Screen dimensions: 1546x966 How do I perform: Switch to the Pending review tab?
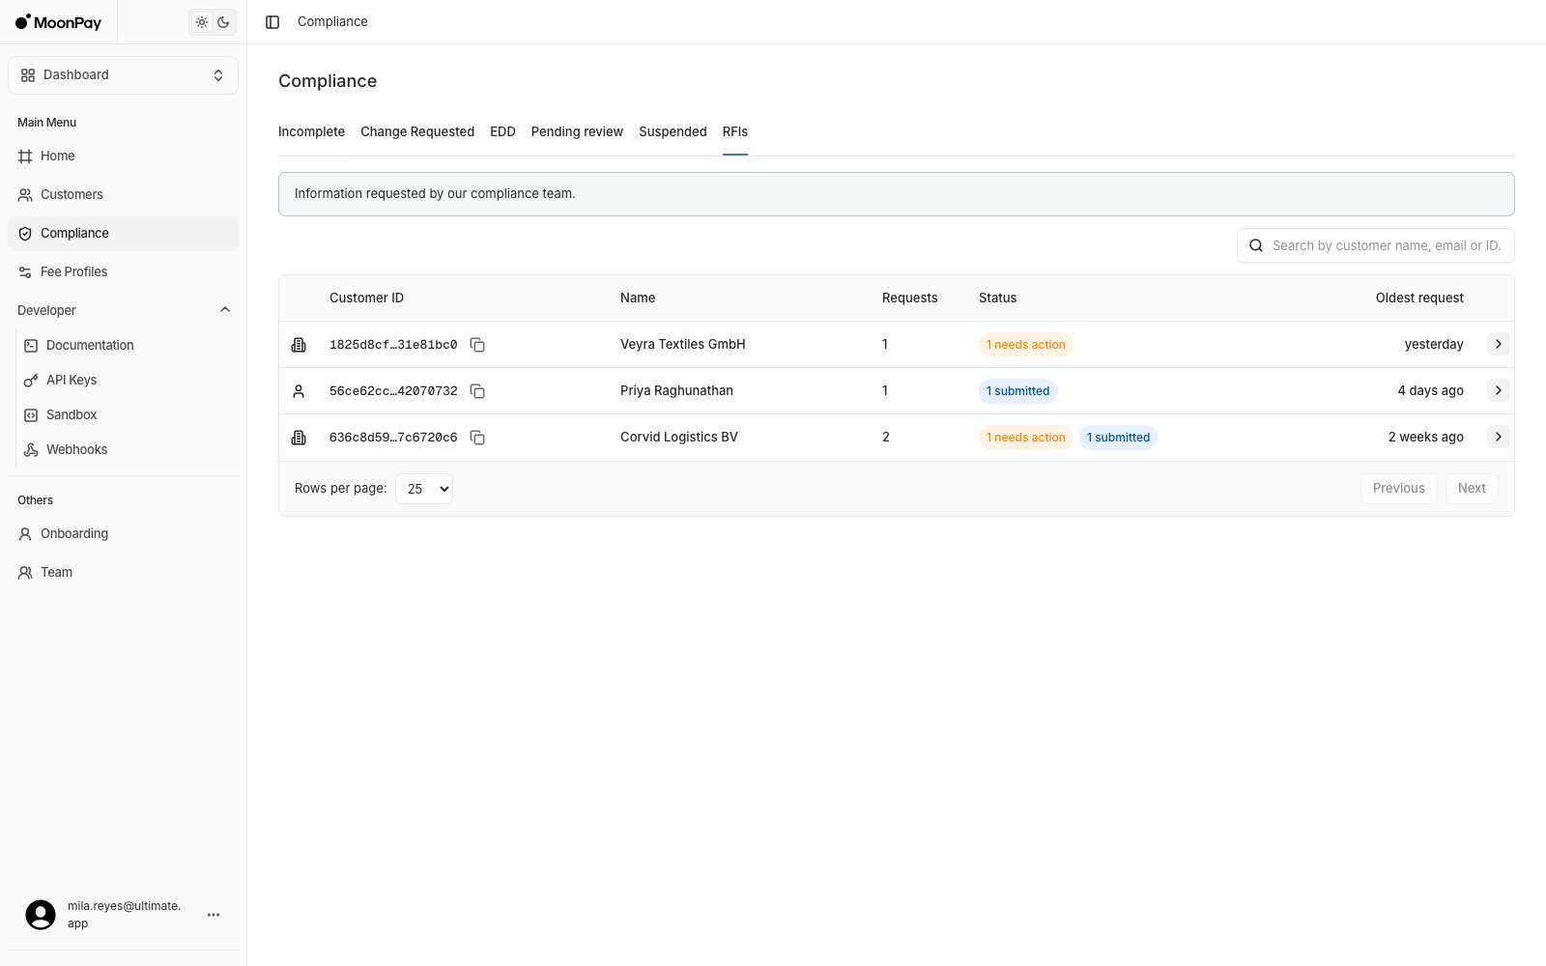coord(577,132)
